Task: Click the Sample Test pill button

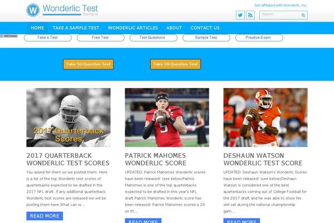Action: click(206, 37)
